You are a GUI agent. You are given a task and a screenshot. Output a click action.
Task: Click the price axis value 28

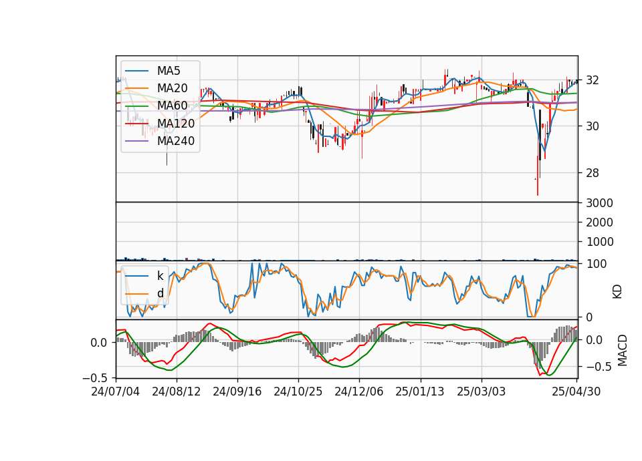(x=593, y=173)
